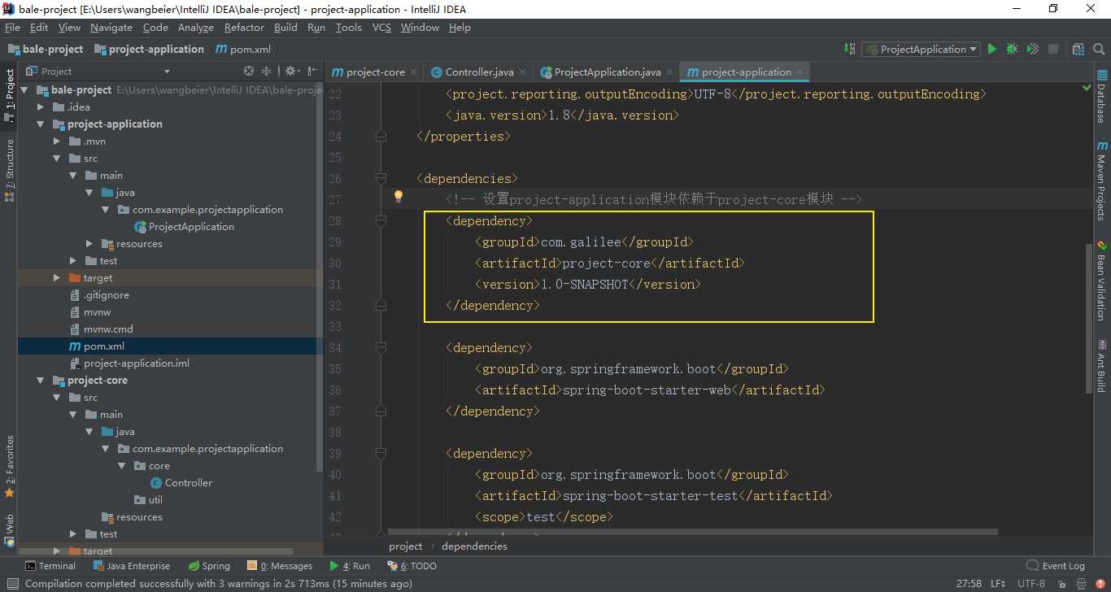Collapse the project-application module node
This screenshot has height=592, width=1111.
41,124
